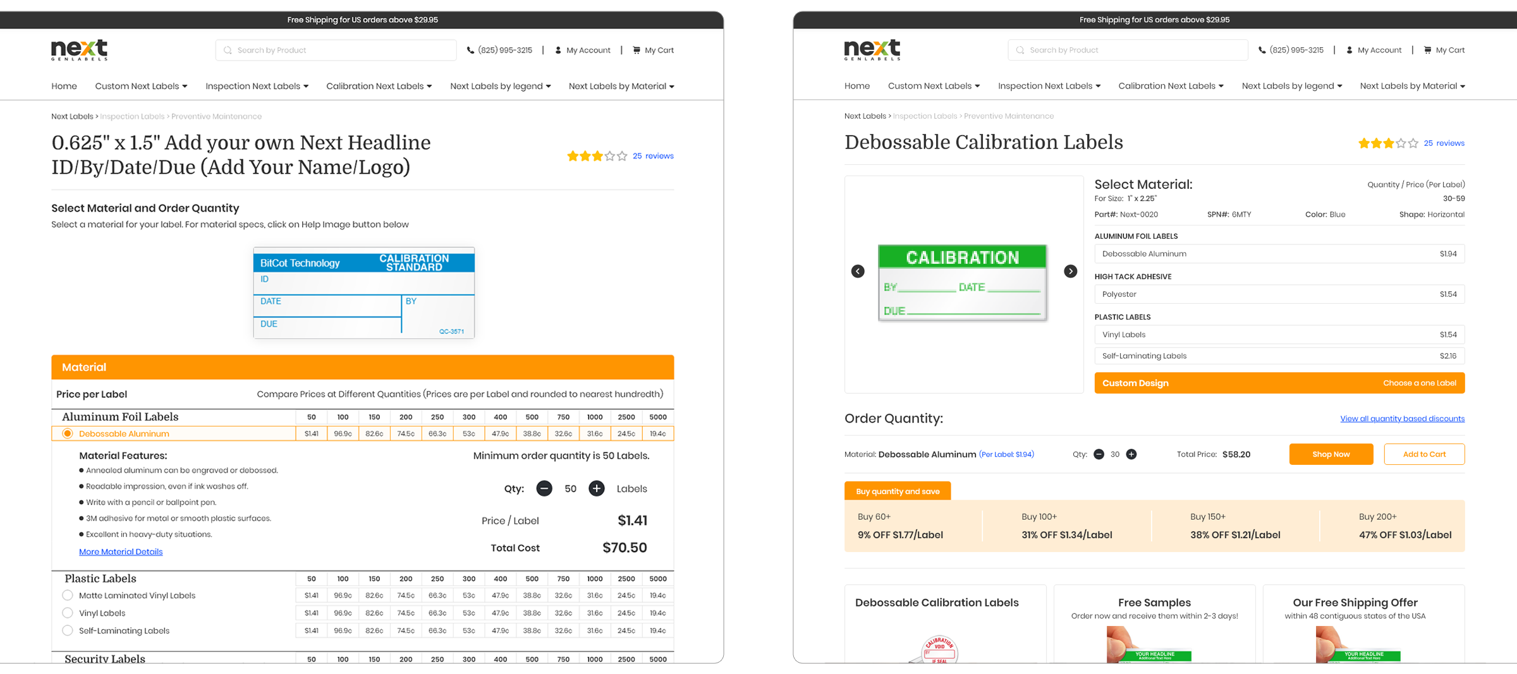Show previous calibration label image in carousel
Viewport: 1517px width, 674px height.
[858, 271]
